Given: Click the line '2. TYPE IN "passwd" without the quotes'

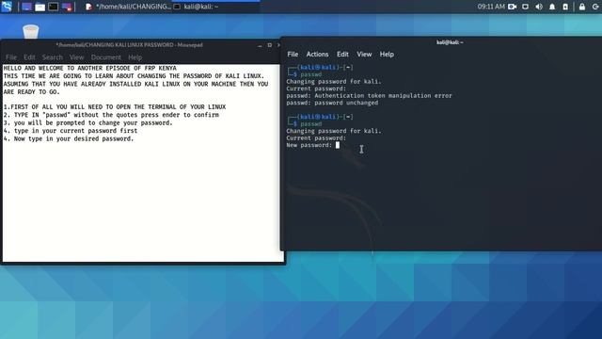Looking at the screenshot, I should pyautogui.click(x=111, y=115).
